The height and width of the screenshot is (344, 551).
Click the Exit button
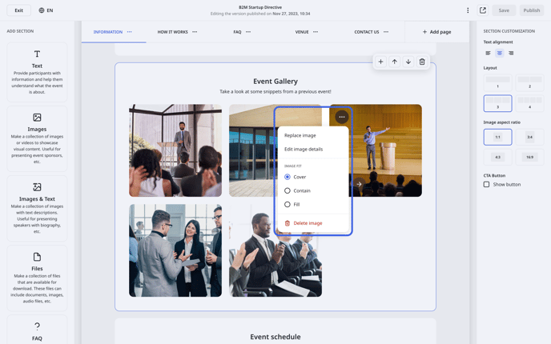pos(19,10)
